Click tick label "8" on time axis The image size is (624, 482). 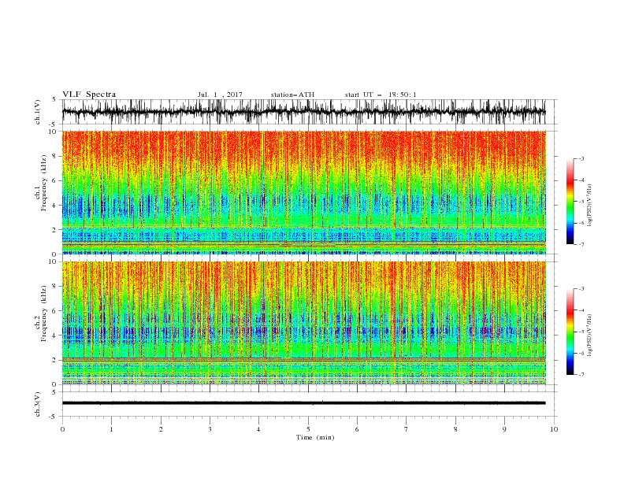click(455, 429)
